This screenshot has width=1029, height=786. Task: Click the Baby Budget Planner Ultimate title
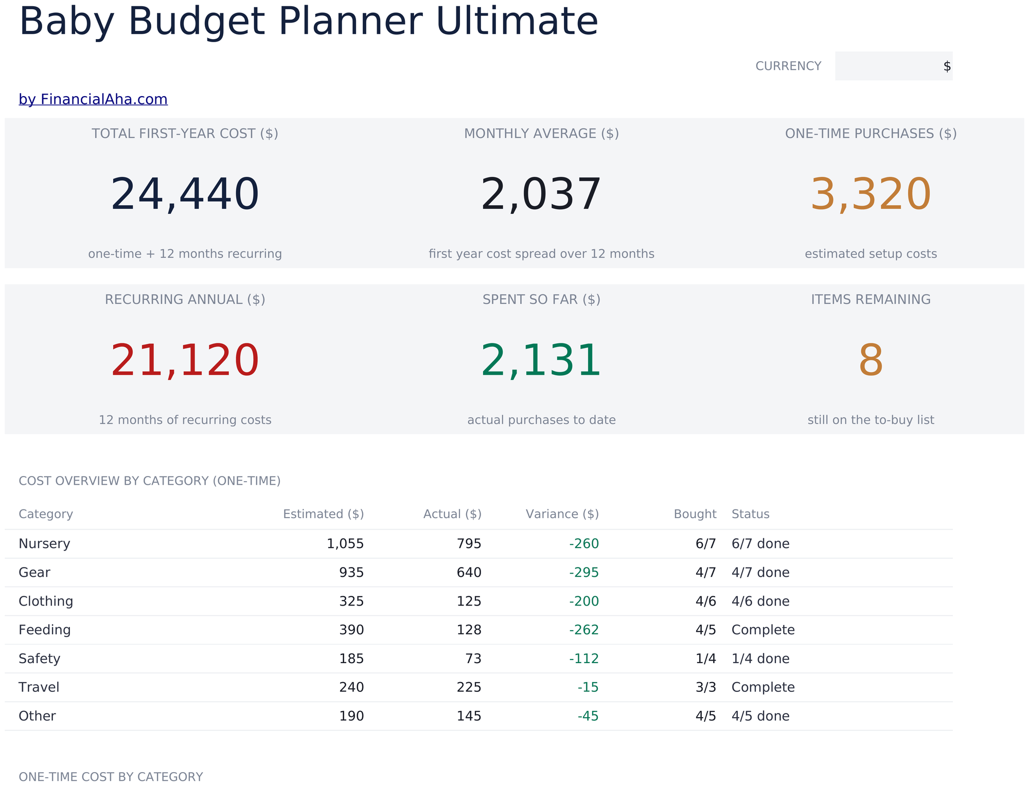(309, 22)
